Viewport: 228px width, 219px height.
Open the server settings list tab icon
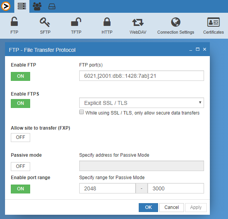coord(22,6)
